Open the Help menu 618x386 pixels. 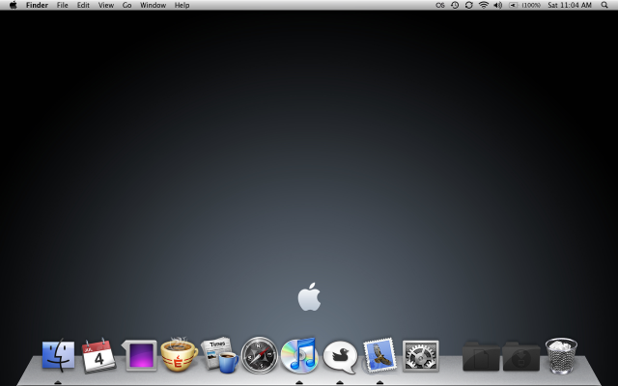pyautogui.click(x=183, y=5)
